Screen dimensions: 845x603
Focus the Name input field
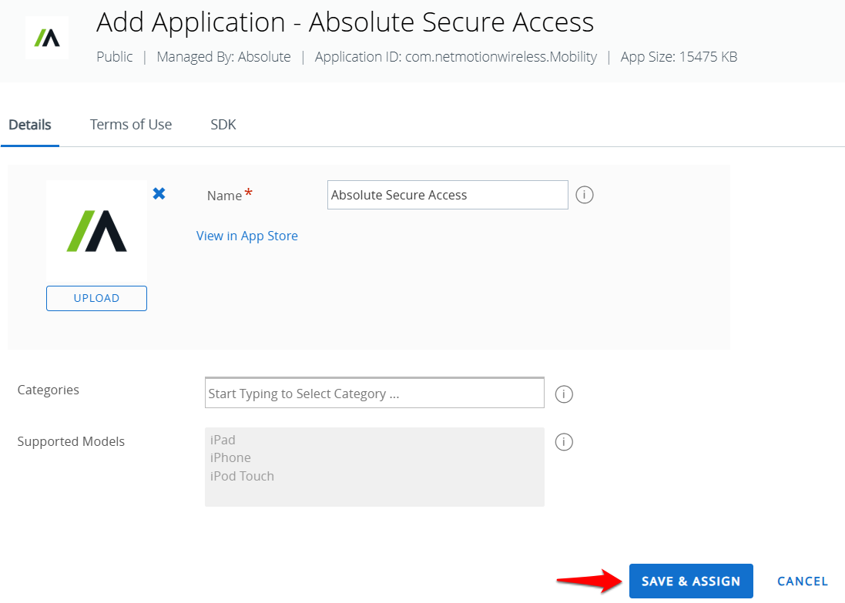[x=448, y=195]
